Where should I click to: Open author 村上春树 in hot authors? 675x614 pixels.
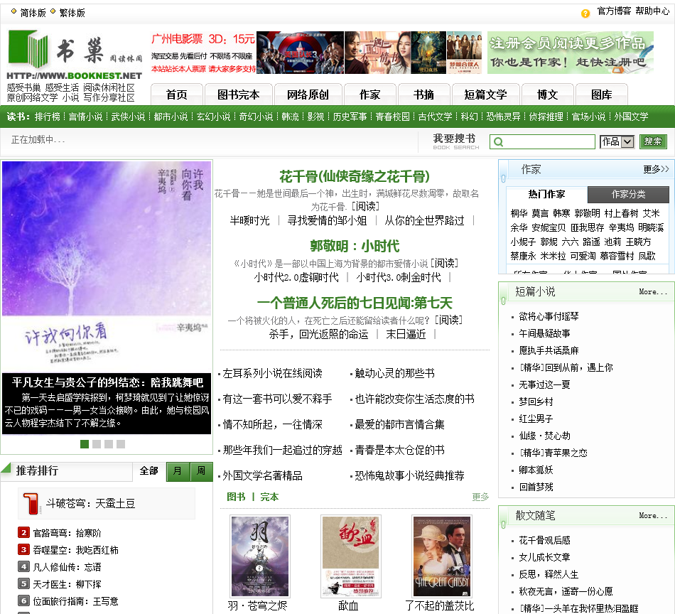621,214
